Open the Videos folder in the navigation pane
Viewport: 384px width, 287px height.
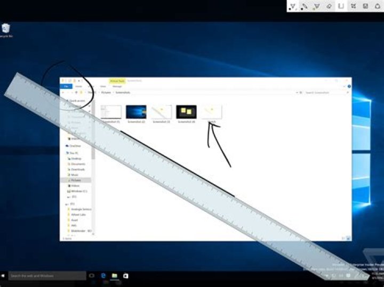click(74, 186)
